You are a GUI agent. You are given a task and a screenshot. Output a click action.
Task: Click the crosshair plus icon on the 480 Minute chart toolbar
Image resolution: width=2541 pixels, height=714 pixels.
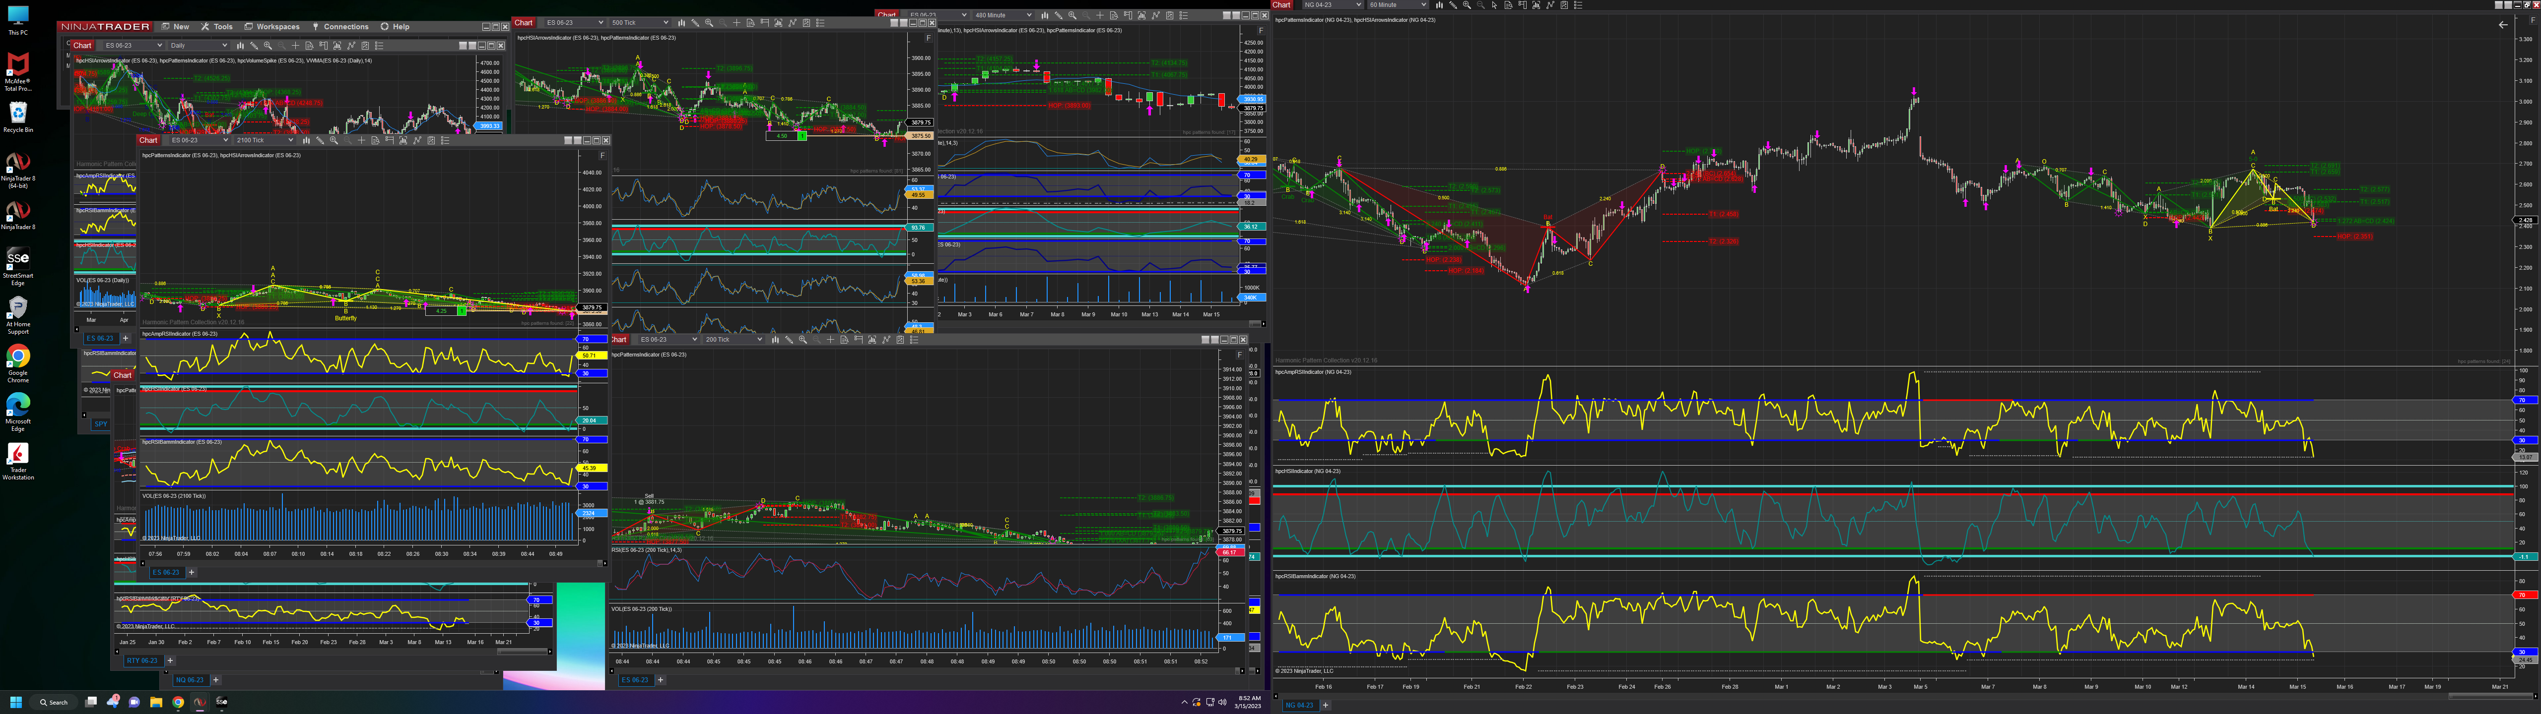1100,16
